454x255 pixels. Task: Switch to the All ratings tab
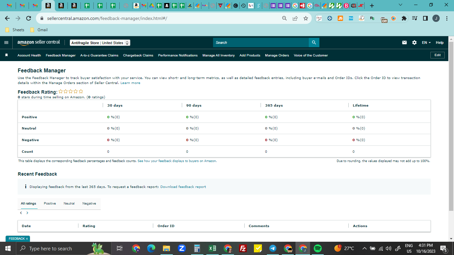tap(29, 204)
